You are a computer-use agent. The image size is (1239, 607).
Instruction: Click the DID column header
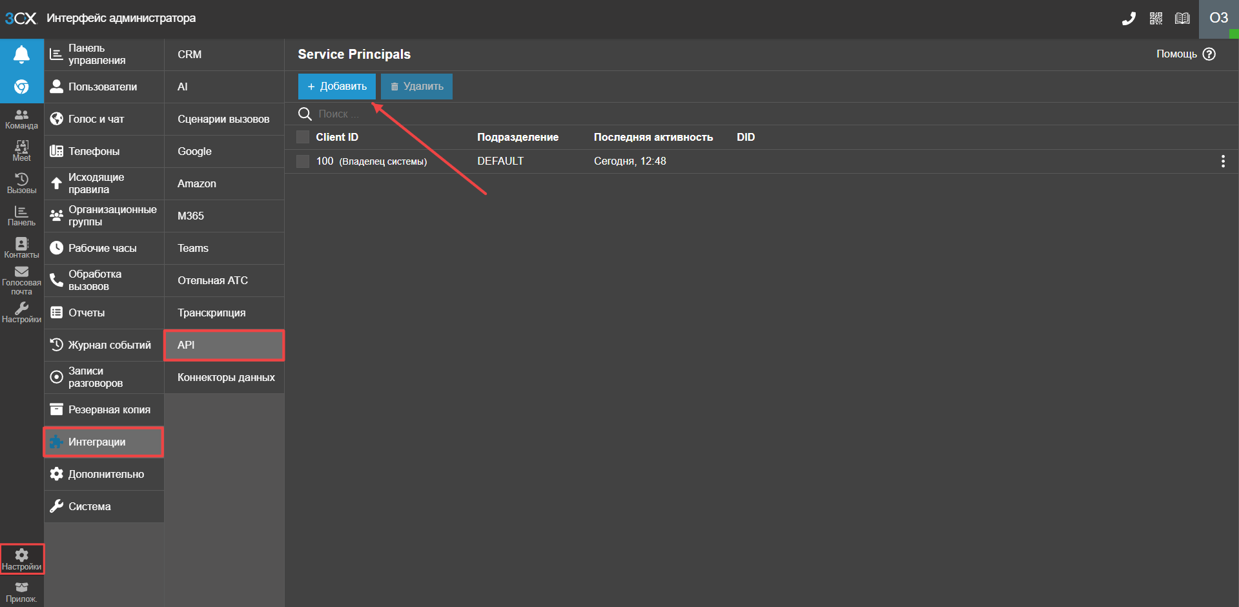(x=746, y=137)
